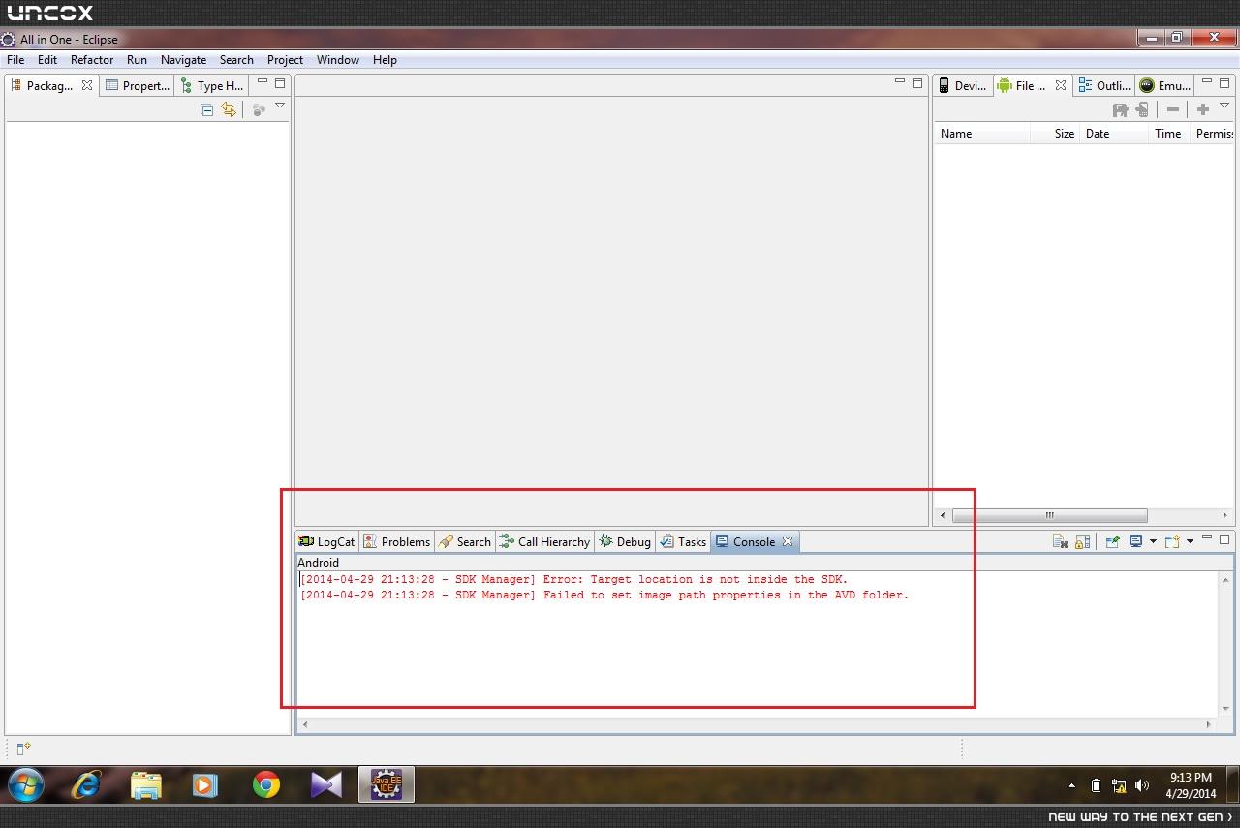Maximize the Console panel
The height and width of the screenshot is (828, 1240).
(1224, 538)
